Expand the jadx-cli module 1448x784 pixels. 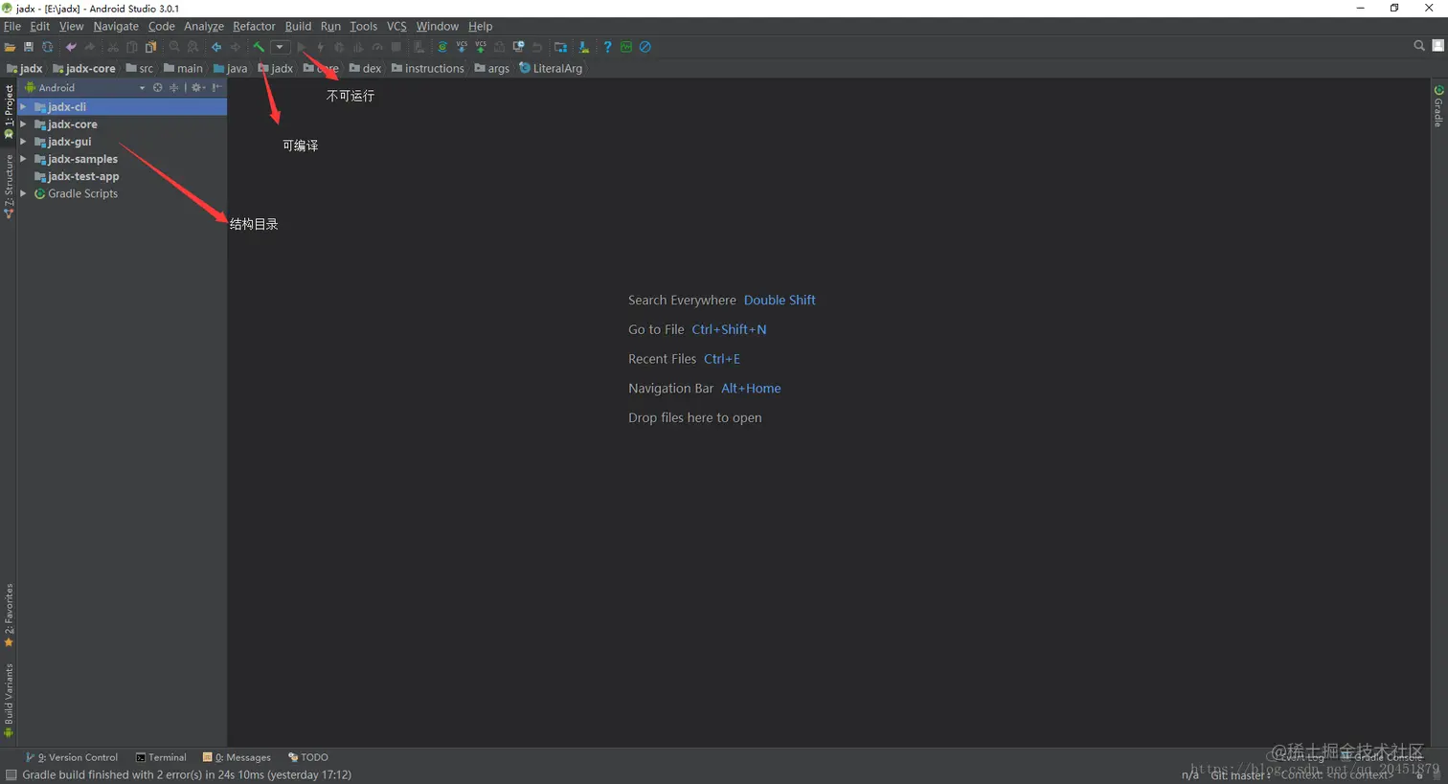23,107
